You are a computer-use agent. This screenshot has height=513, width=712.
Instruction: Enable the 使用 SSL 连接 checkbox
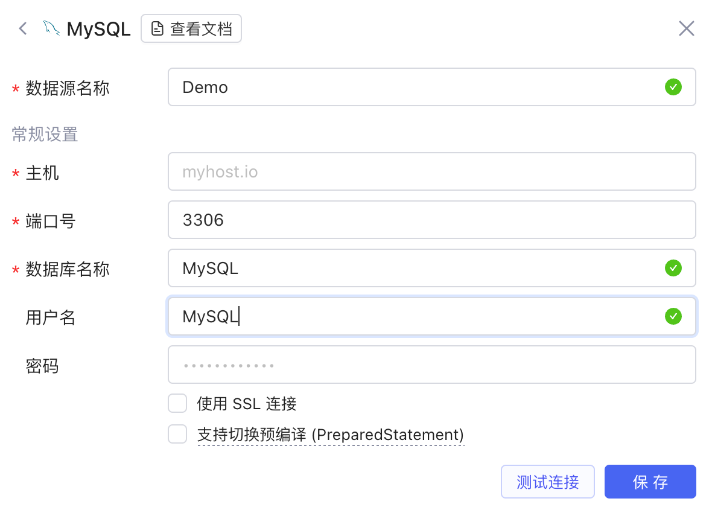177,404
